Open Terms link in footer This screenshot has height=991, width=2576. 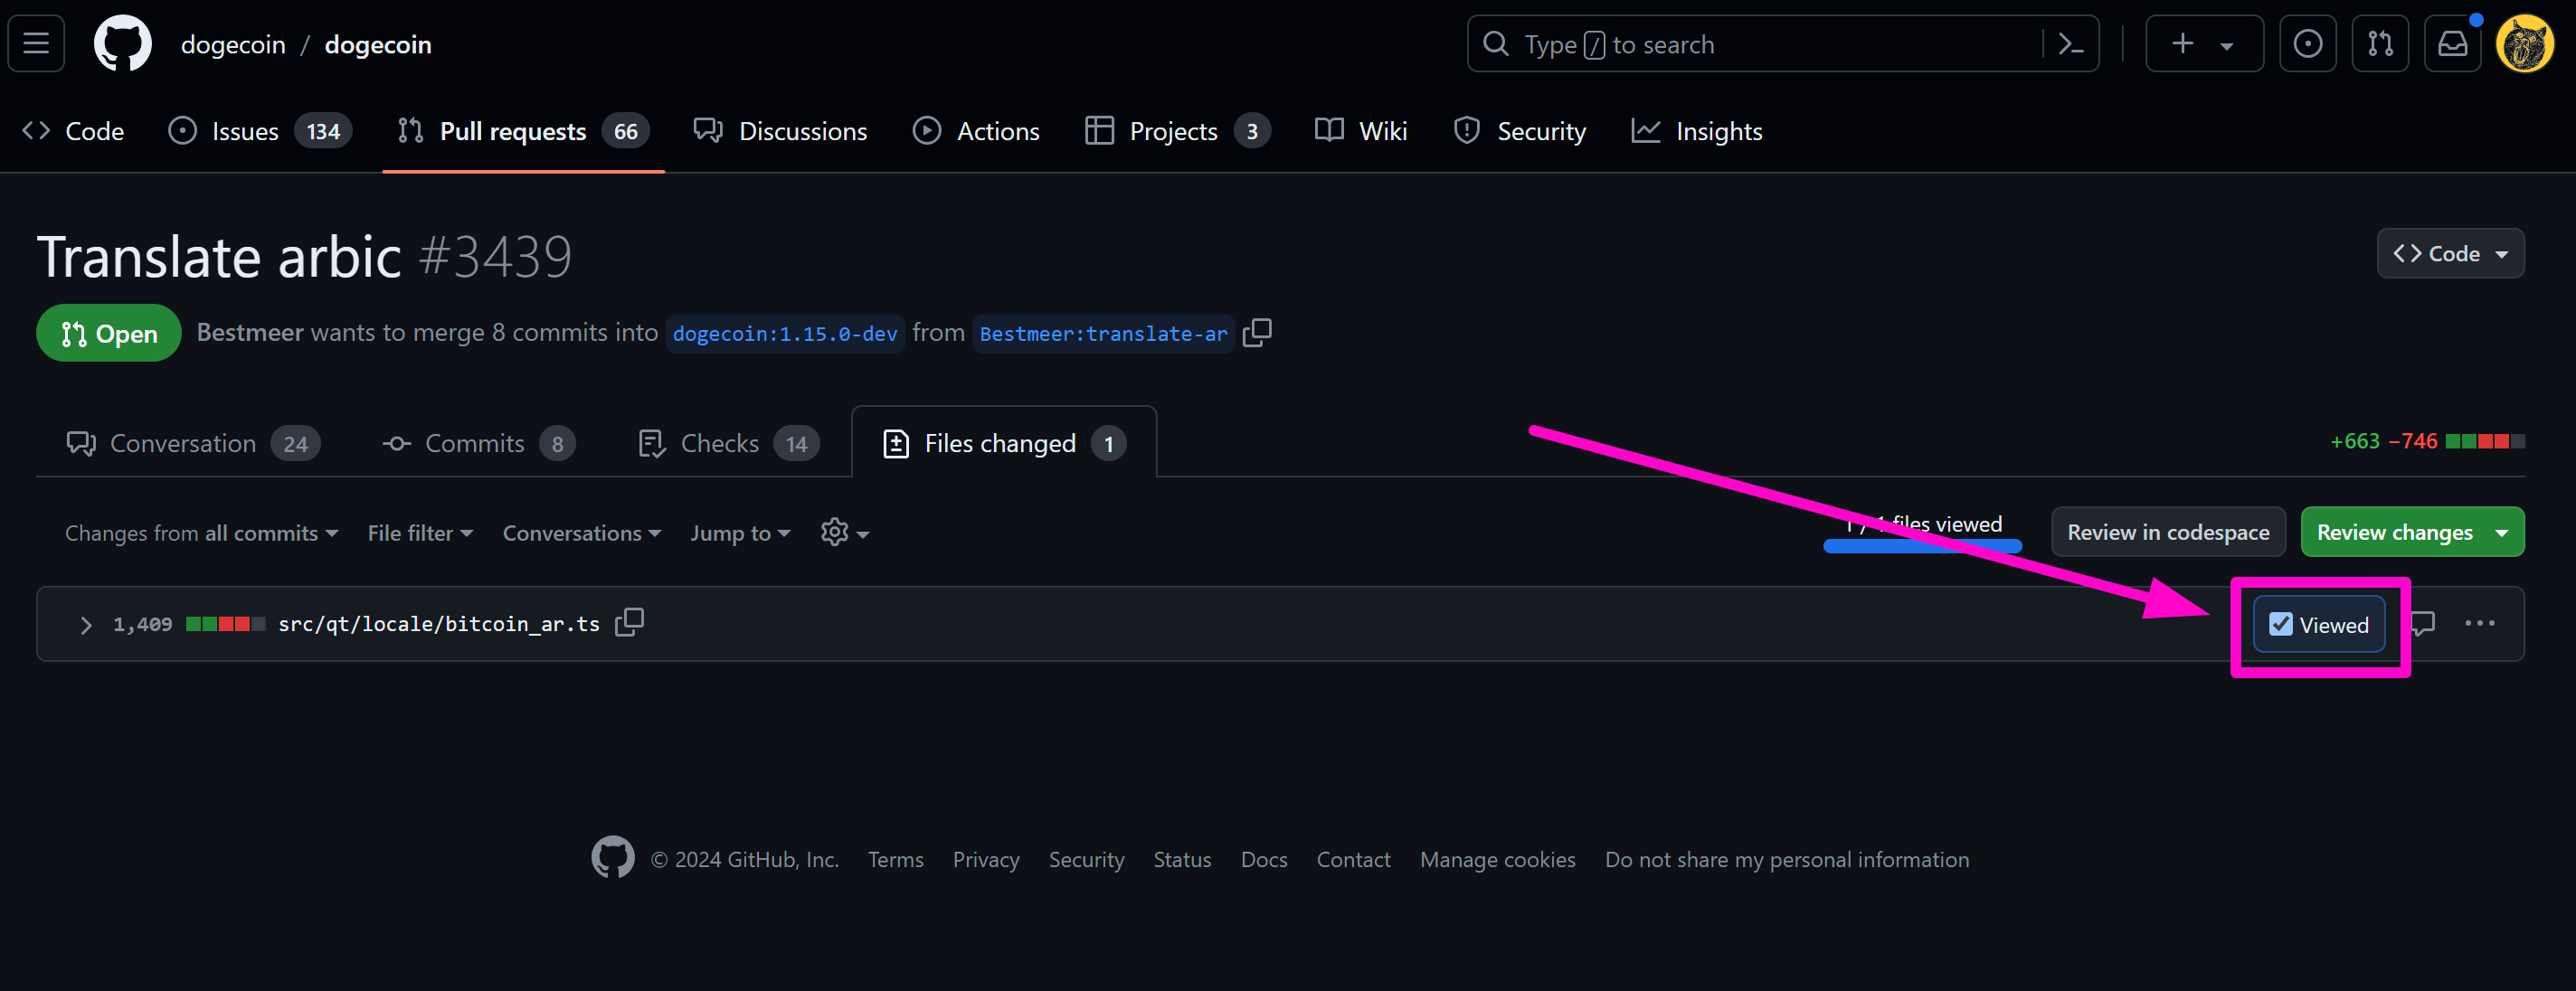click(x=895, y=859)
